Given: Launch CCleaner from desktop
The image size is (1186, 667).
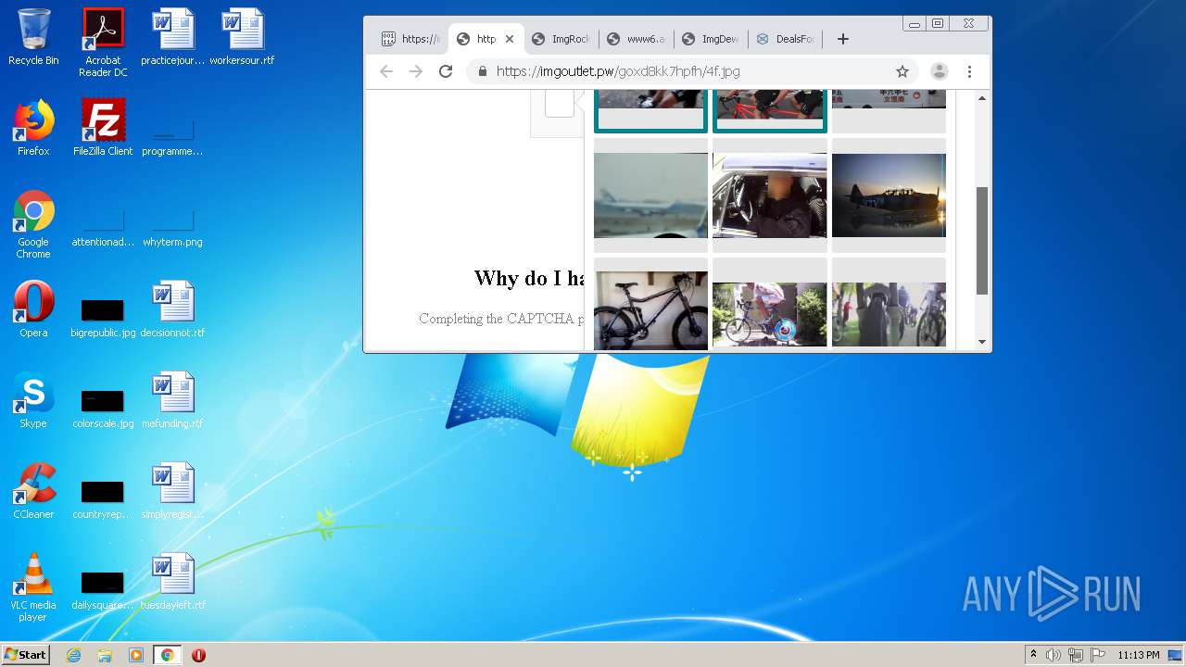Looking at the screenshot, I should click(x=33, y=491).
